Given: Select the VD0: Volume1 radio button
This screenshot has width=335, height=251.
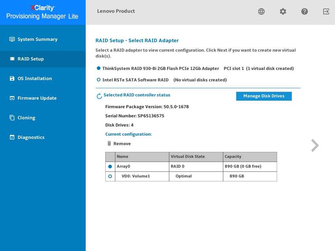Looking at the screenshot, I should 110,176.
